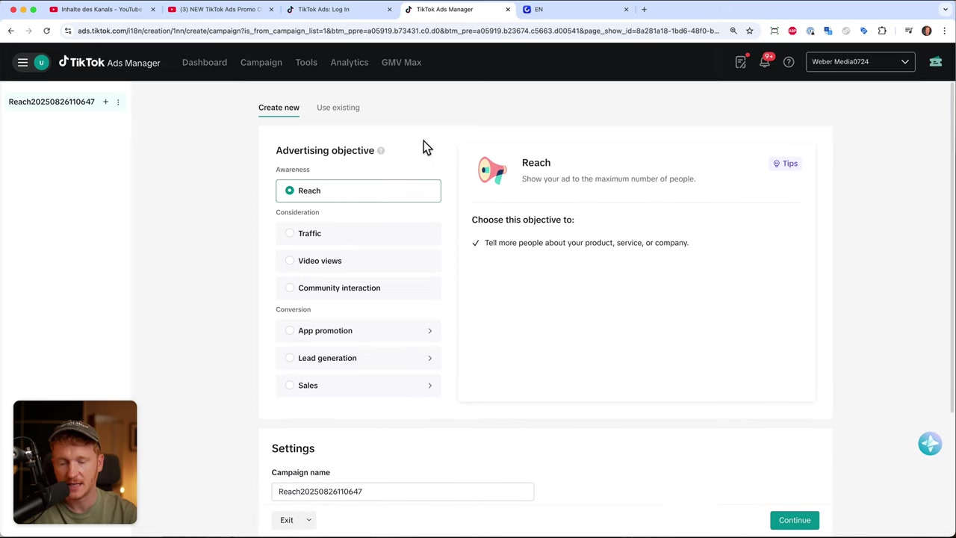This screenshot has height=538, width=956.
Task: Click the browser address bar URL
Action: (399, 31)
